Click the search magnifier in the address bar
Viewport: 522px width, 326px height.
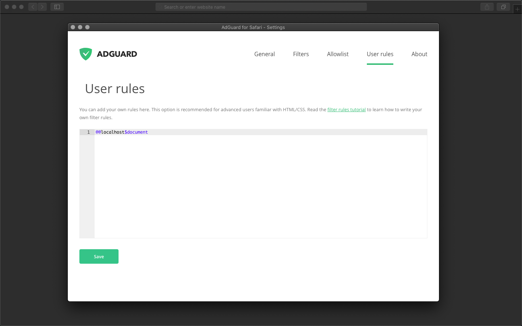point(160,7)
